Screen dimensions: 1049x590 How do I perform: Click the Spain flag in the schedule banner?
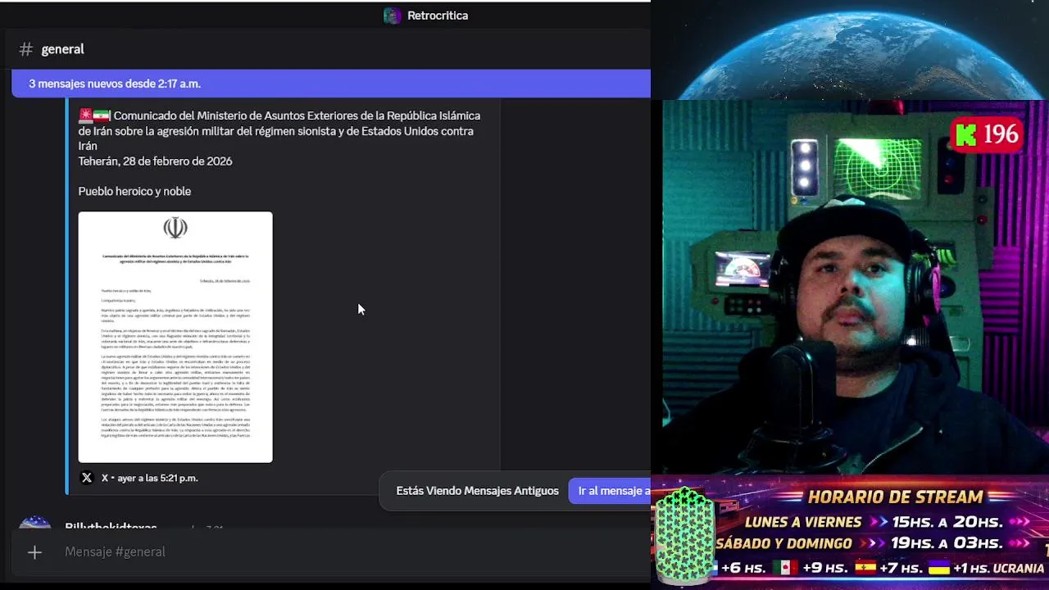point(865,567)
